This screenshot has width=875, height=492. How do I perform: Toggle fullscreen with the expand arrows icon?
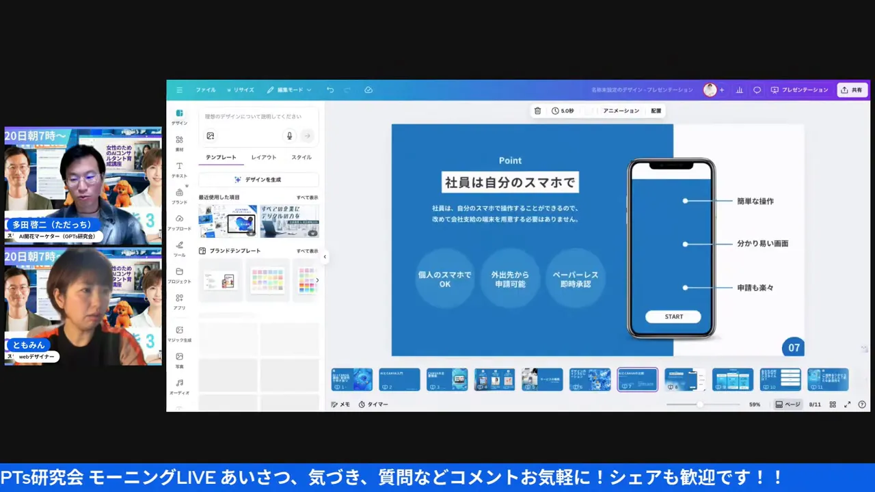coord(848,404)
